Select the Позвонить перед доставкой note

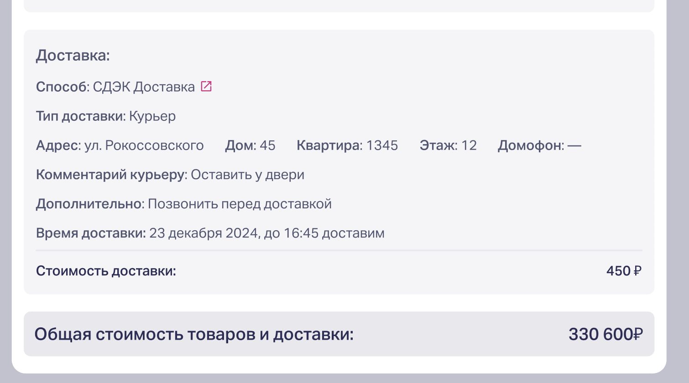pyautogui.click(x=240, y=204)
